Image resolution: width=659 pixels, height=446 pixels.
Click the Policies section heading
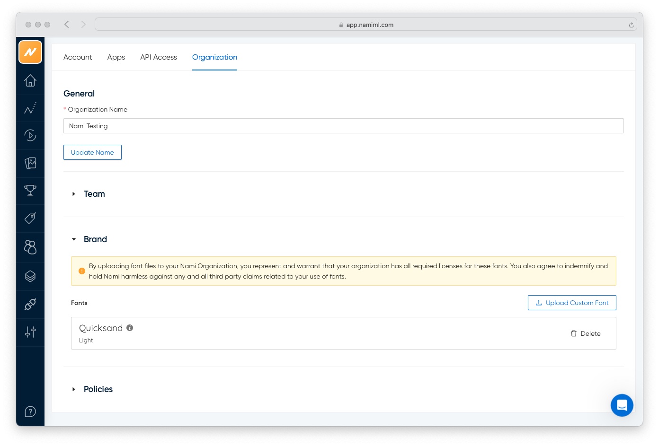point(98,389)
